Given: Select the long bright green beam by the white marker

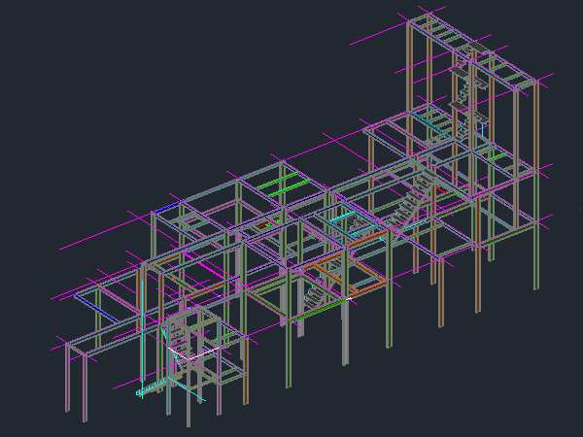Looking at the screenshot, I should pos(322,309).
